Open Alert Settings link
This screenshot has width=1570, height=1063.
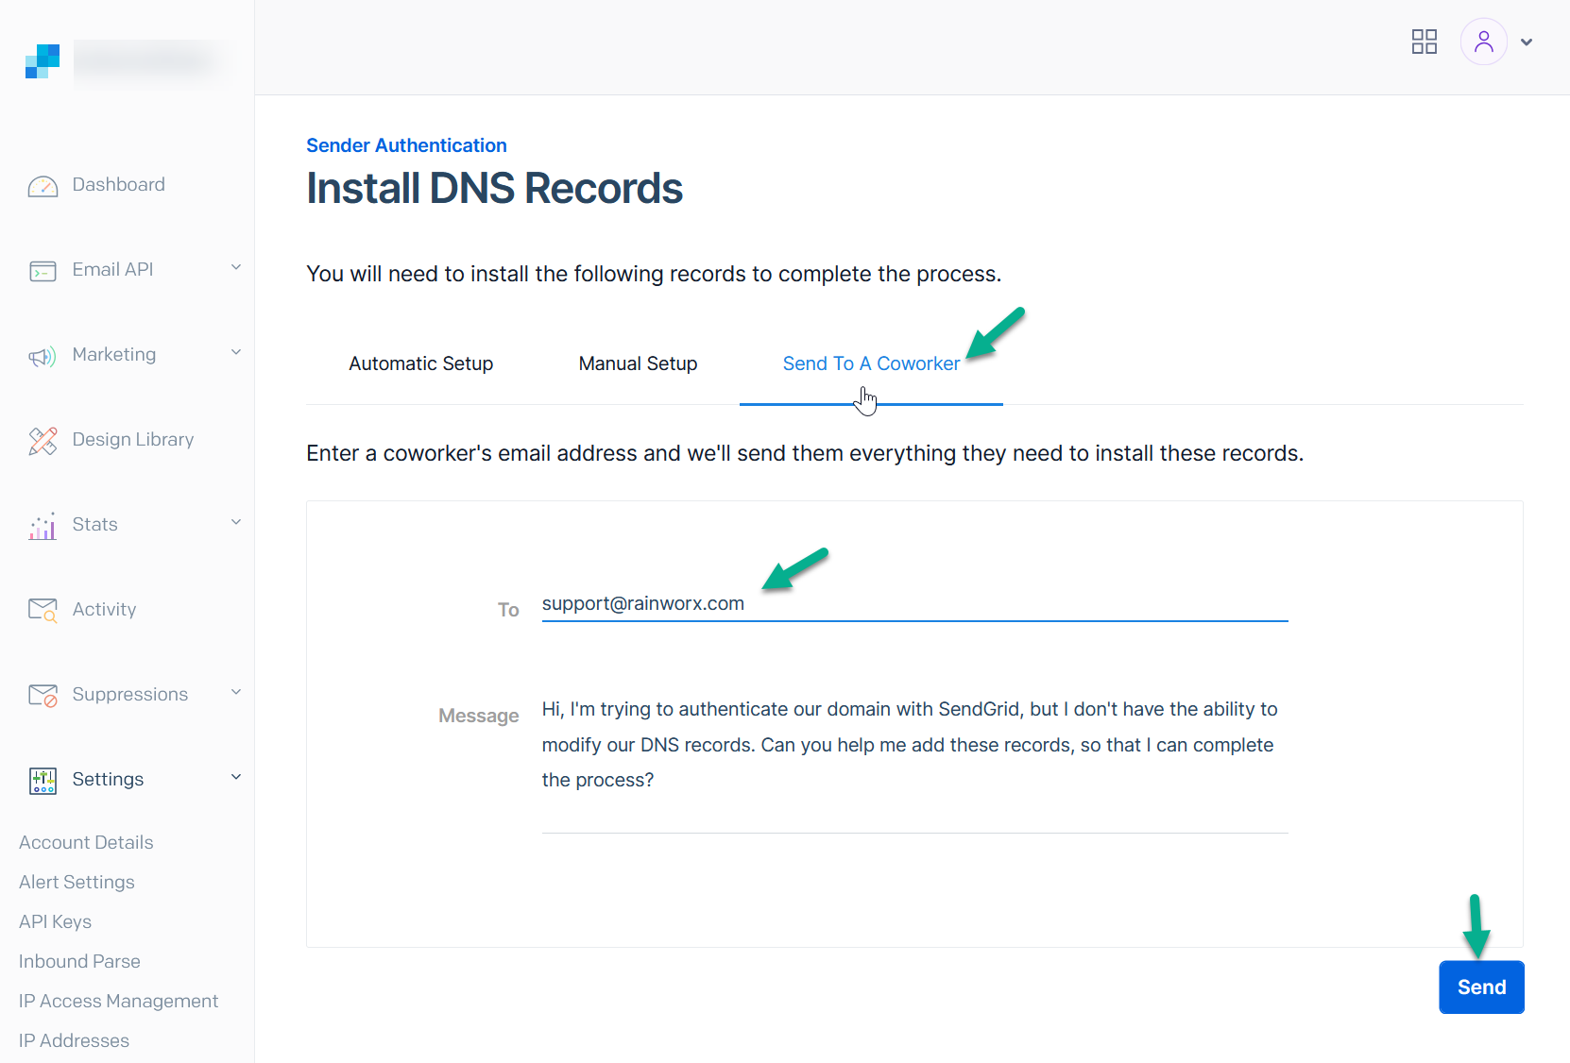(x=77, y=882)
